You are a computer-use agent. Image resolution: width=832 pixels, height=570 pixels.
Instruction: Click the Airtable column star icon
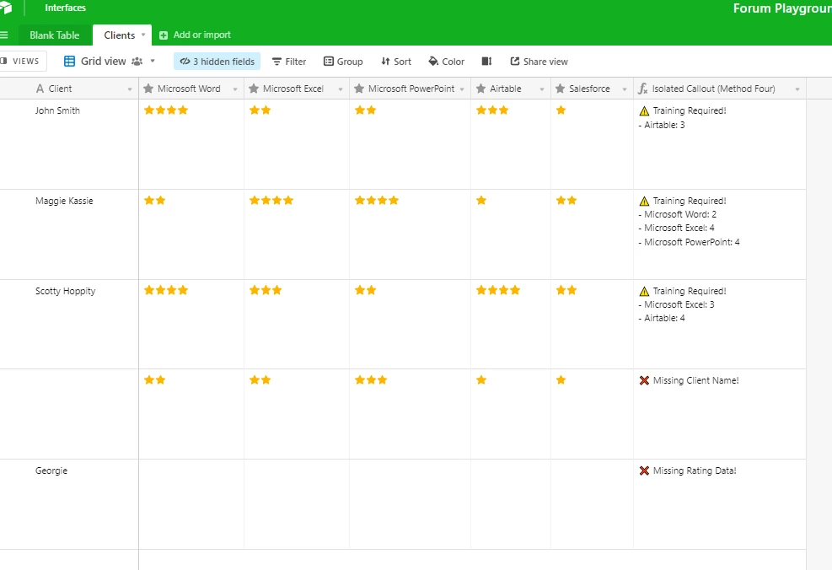[x=480, y=89]
